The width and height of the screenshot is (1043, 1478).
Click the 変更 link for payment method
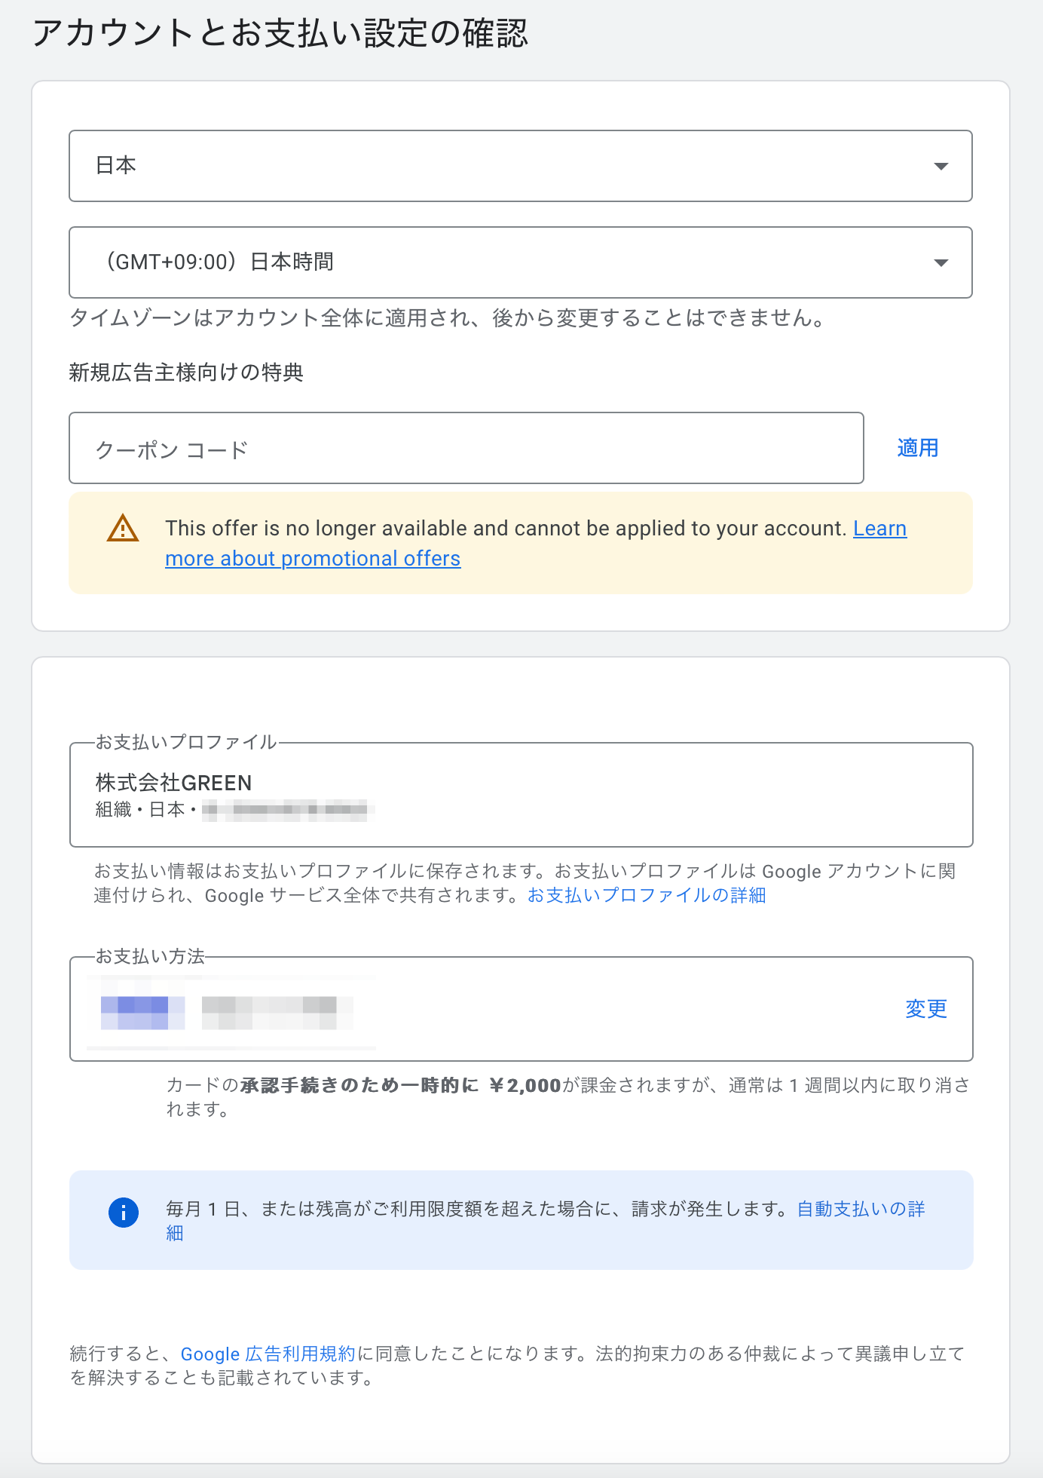click(925, 1009)
